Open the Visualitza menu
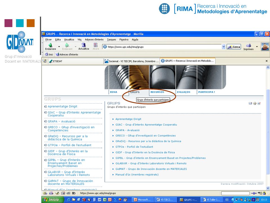This screenshot has height=203, width=270. [69, 39]
